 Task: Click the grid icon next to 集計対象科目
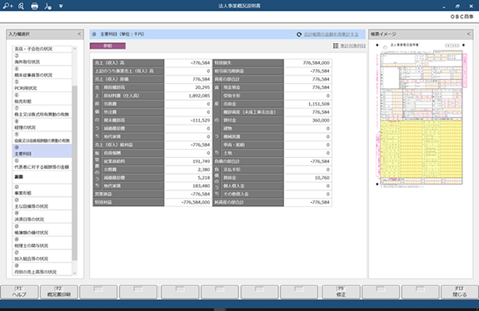[336, 46]
